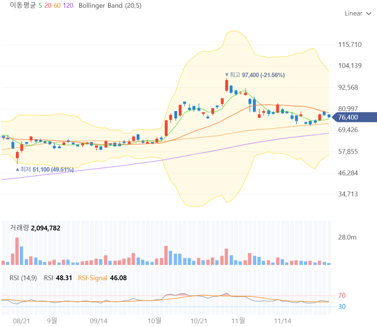
Task: Click the 09/14 date on time axis
Action: [x=99, y=321]
